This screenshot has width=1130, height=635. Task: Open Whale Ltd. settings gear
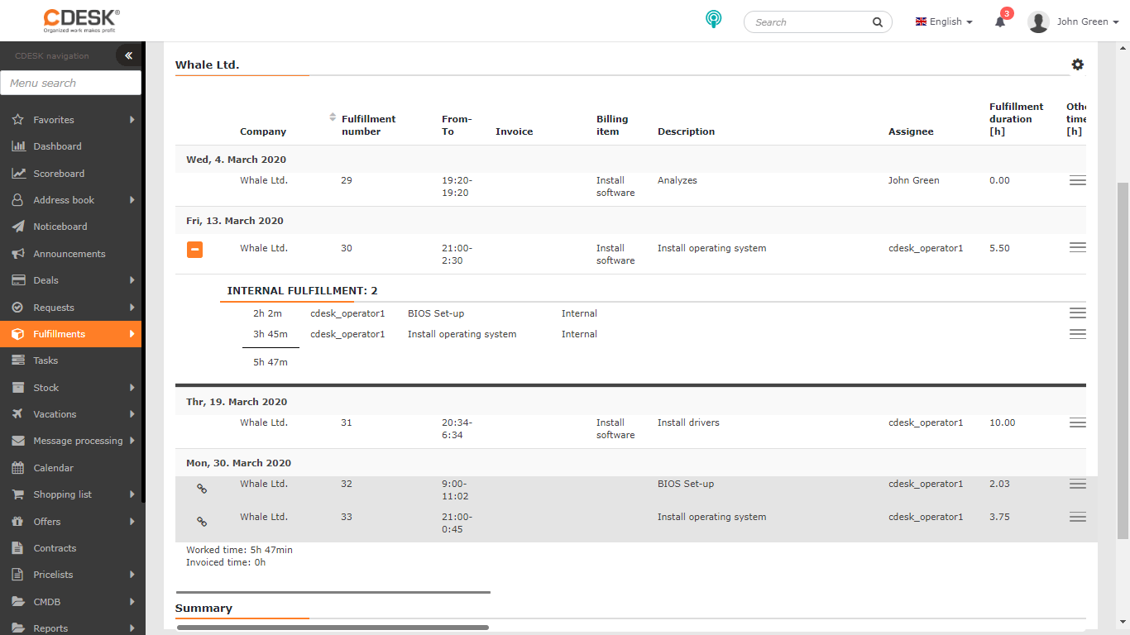pos(1077,64)
